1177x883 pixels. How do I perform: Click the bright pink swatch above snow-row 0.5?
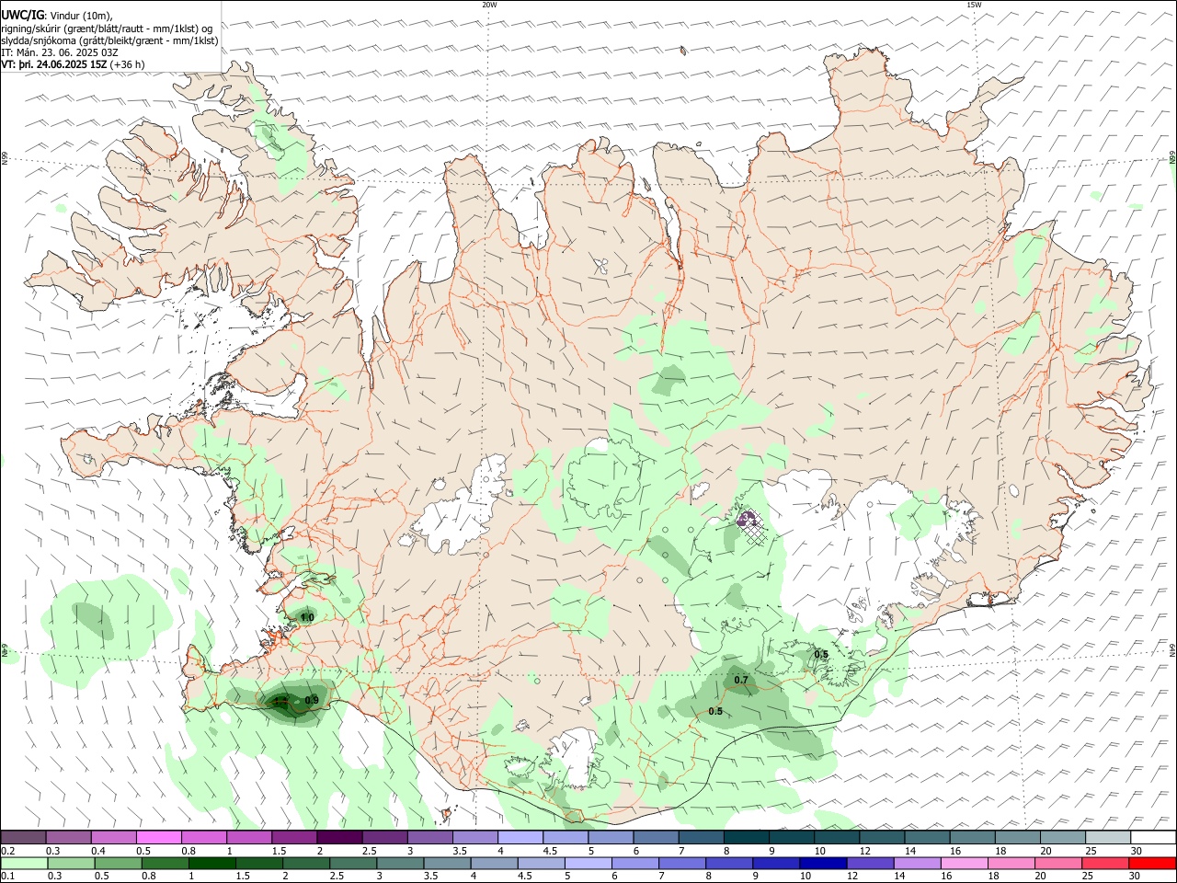158,837
